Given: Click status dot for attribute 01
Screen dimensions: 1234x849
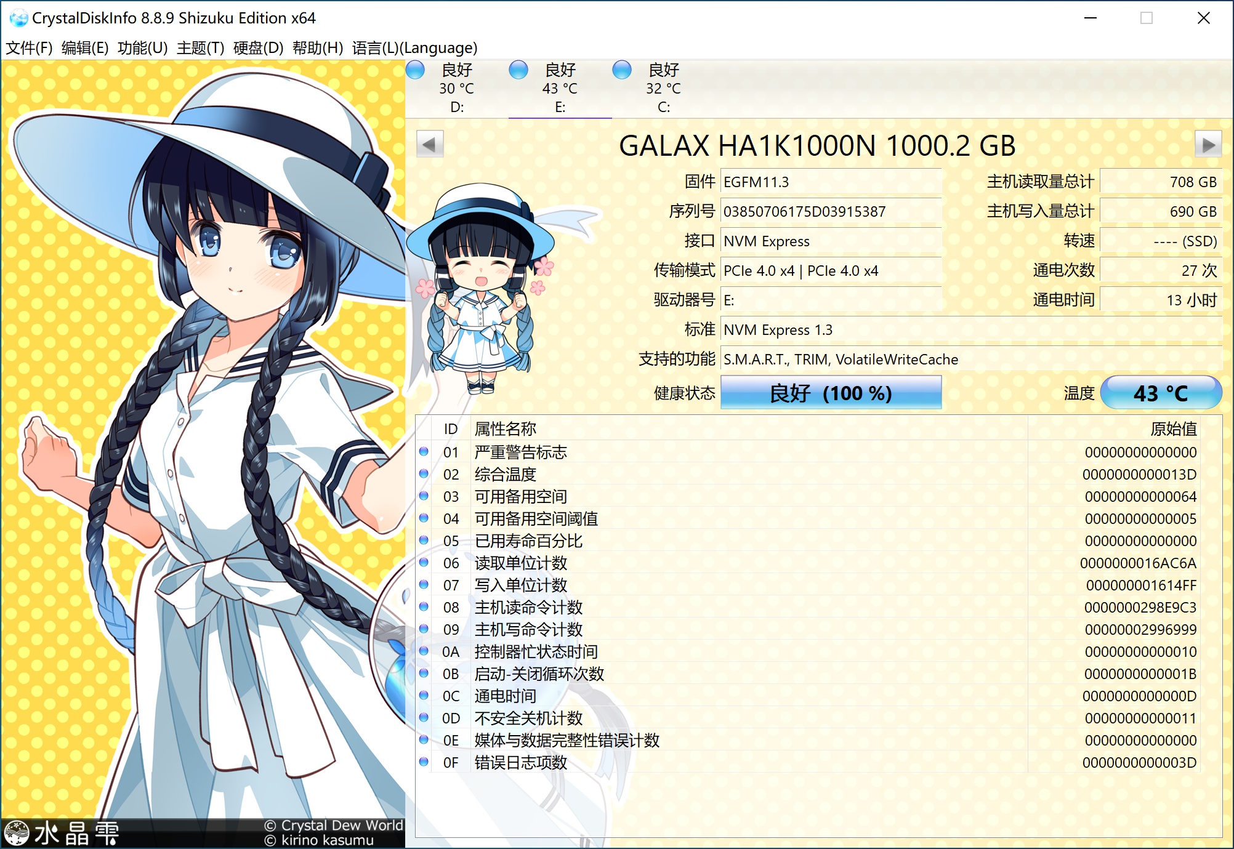Looking at the screenshot, I should (424, 451).
